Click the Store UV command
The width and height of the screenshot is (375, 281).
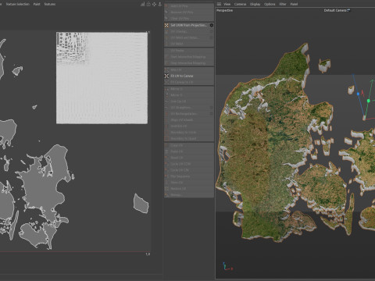(x=189, y=183)
